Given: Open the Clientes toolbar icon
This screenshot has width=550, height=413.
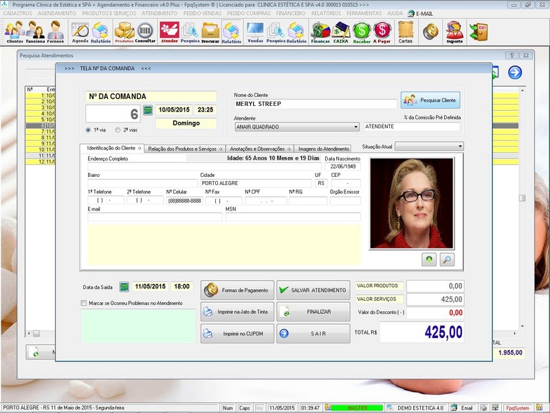Looking at the screenshot, I should point(14,32).
